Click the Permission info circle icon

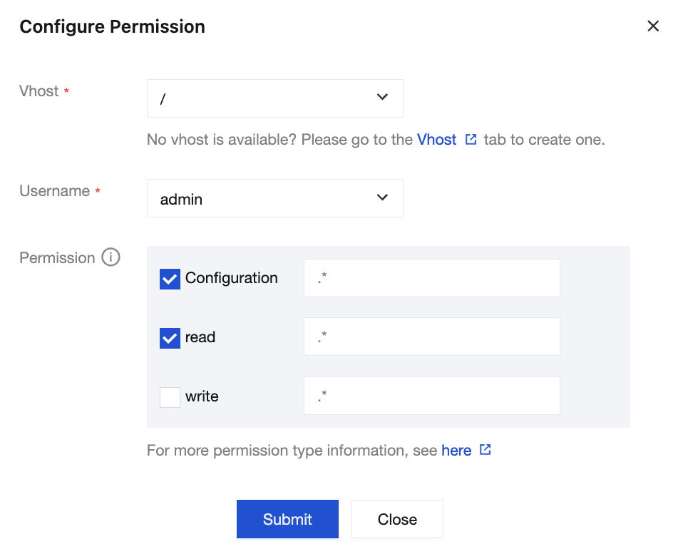[x=111, y=257]
